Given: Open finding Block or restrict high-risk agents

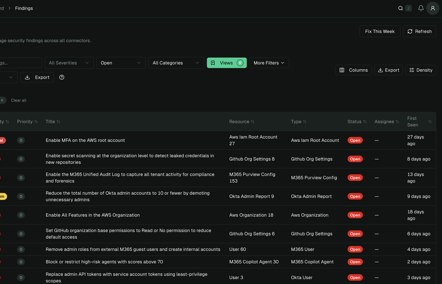Looking at the screenshot, I should click(x=104, y=262).
